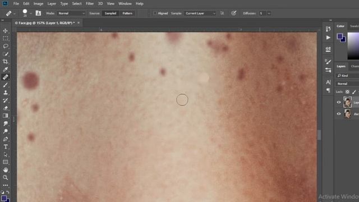This screenshot has height=202, width=359.
Task: Click the foreground color swatch in toolbar
Action: [x=4, y=198]
